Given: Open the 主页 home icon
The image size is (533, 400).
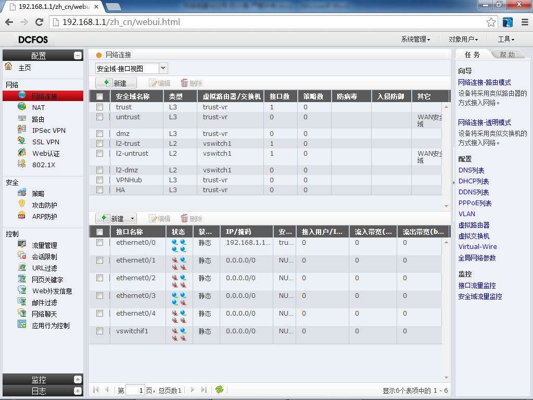Looking at the screenshot, I should pyautogui.click(x=8, y=66).
